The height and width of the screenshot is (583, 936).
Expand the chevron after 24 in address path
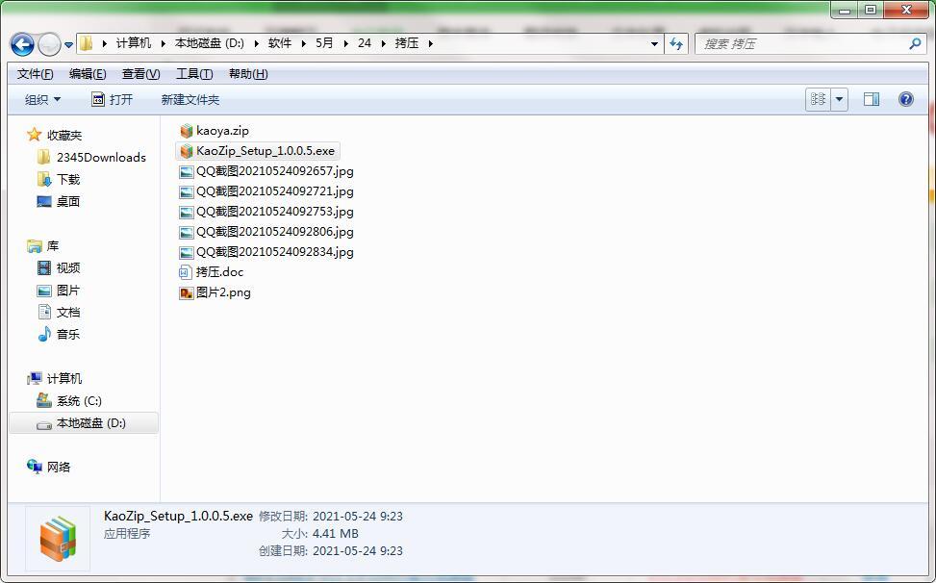coord(383,43)
